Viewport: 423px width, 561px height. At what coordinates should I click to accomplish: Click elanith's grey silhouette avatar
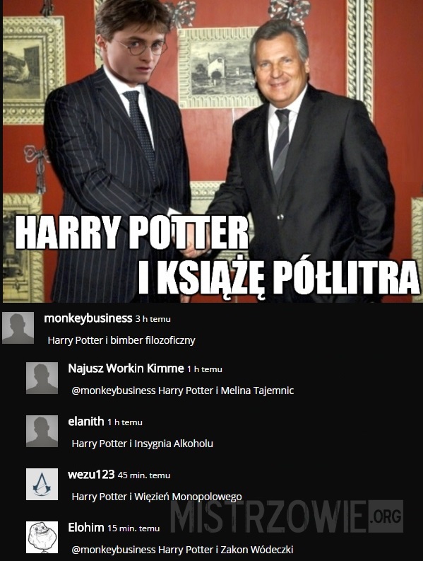pyautogui.click(x=42, y=431)
